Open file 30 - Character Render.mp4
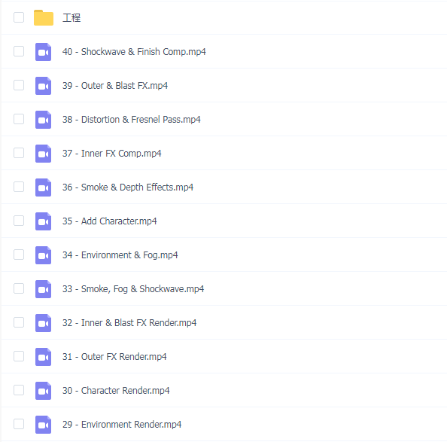This screenshot has height=442, width=447. 116,390
